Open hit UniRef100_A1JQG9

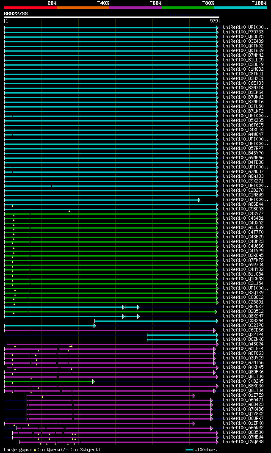[x=243, y=228]
